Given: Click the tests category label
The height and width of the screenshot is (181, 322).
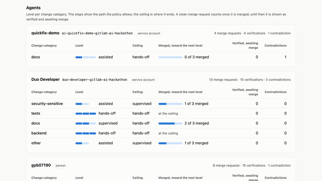Looking at the screenshot, I should (36, 113).
